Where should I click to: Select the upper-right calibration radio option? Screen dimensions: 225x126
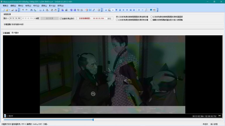click(151, 17)
